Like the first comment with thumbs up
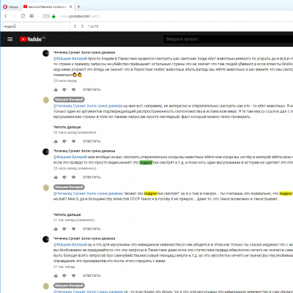This screenshot has width=293, height=293. point(56,89)
